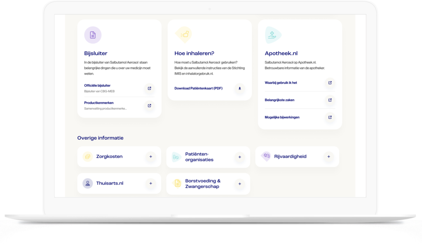Click the inhaler icon above Hoe inhaleren
Image resolution: width=422 pixels, height=244 pixels.
183,35
